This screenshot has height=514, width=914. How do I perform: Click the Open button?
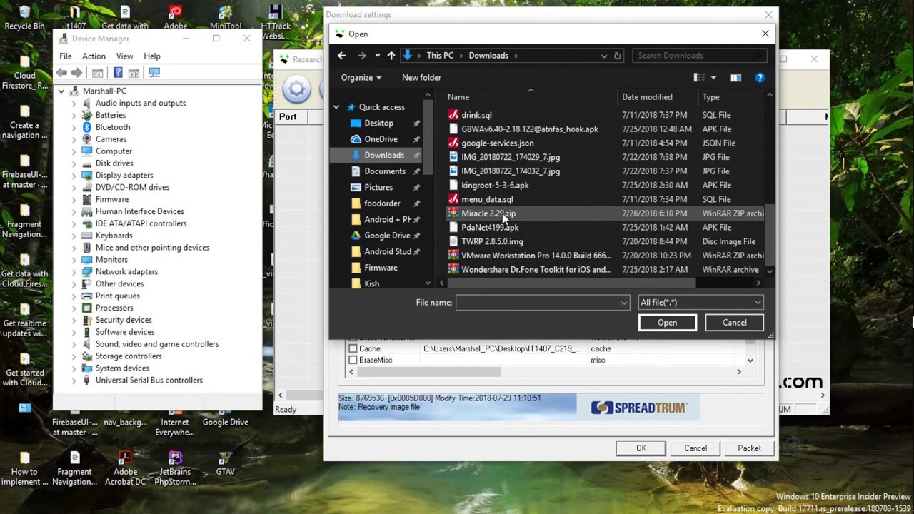pyautogui.click(x=668, y=323)
